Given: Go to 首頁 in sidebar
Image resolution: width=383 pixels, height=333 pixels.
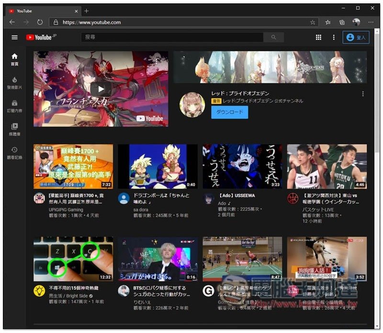Looking at the screenshot, I should [14, 59].
